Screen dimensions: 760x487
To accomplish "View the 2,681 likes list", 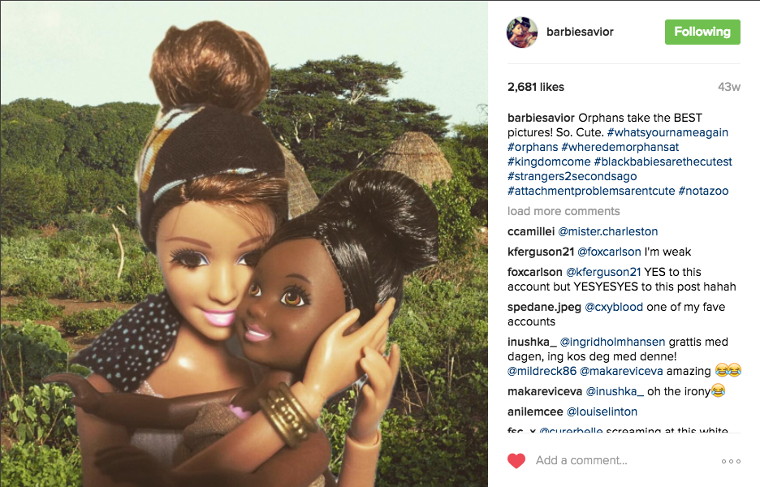I will tap(536, 87).
